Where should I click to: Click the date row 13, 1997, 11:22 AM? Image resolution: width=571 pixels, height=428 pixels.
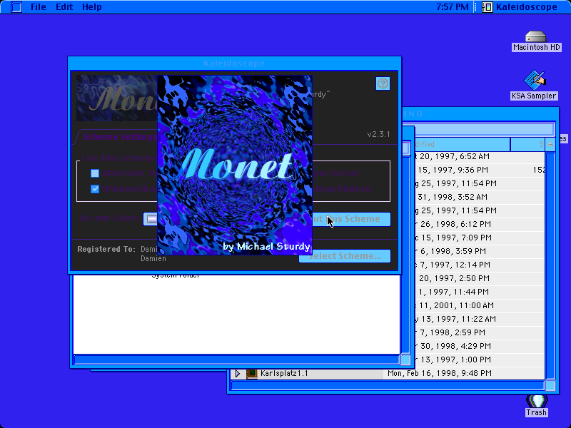(x=455, y=319)
